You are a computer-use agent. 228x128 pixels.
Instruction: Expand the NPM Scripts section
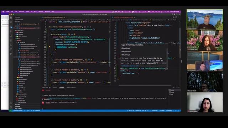[19, 108]
